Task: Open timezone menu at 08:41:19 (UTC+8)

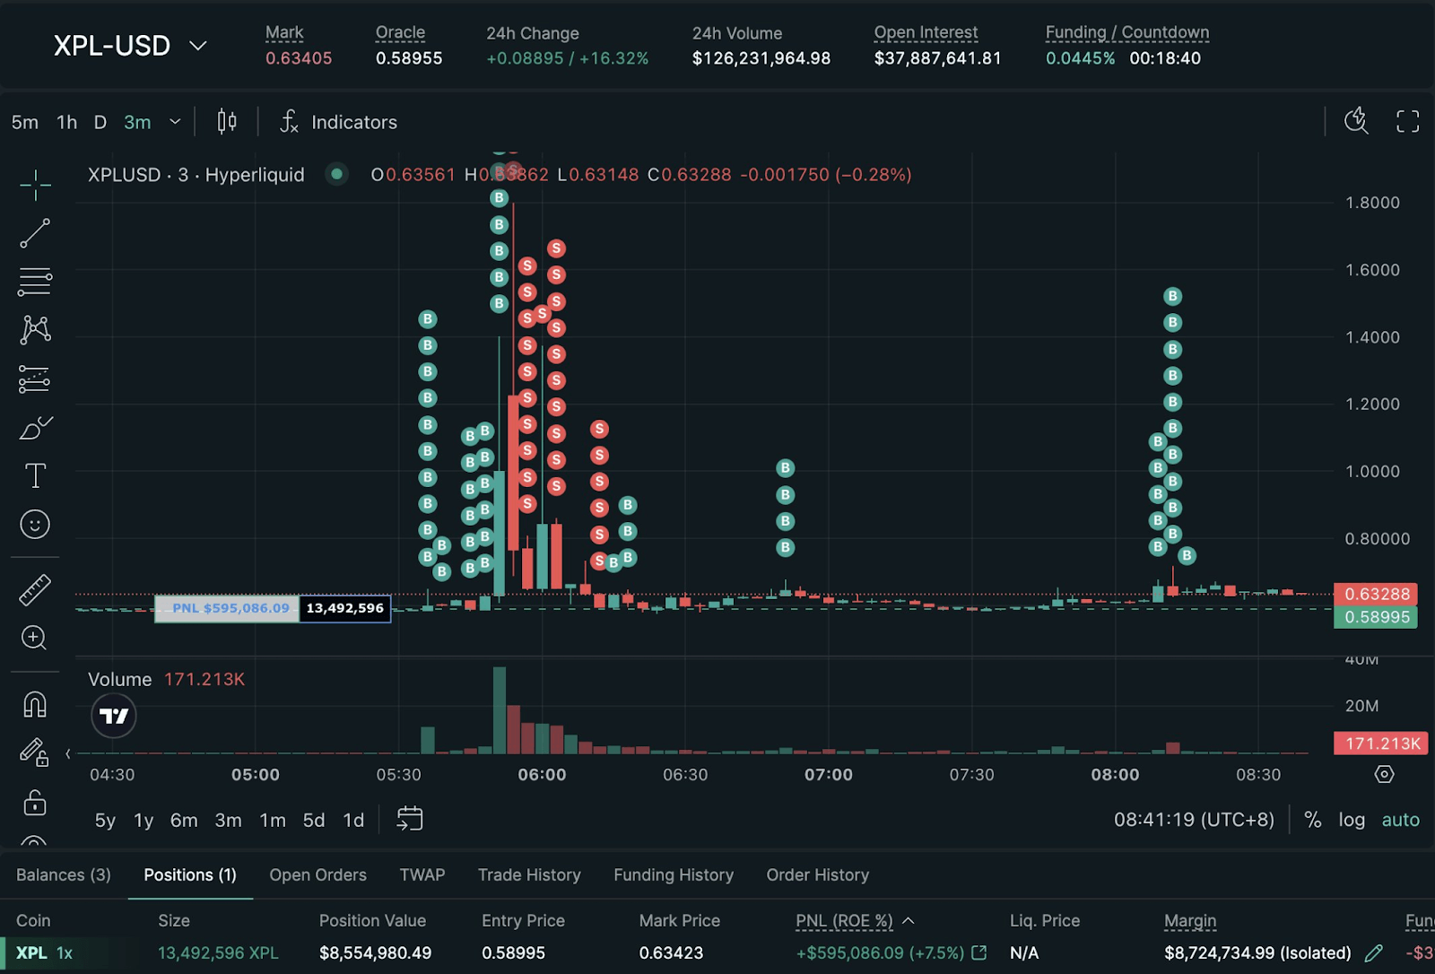Action: (1194, 820)
